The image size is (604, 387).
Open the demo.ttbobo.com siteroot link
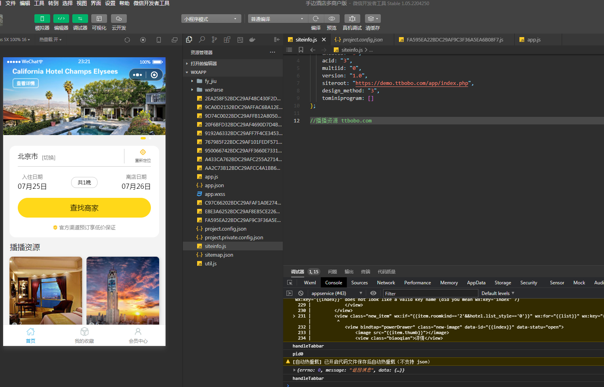[412, 83]
